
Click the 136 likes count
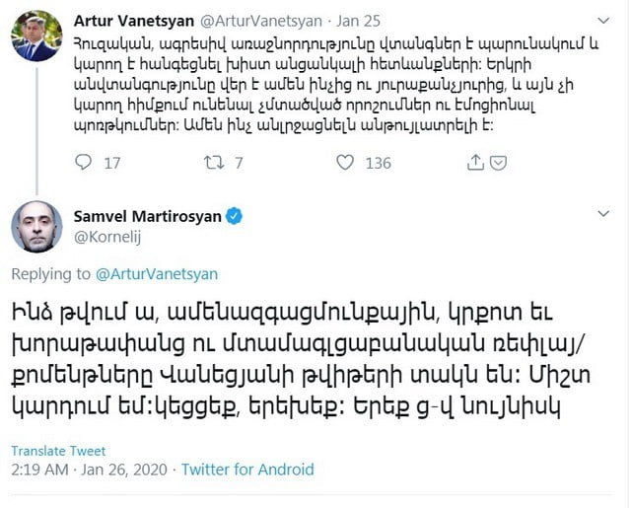(x=379, y=162)
